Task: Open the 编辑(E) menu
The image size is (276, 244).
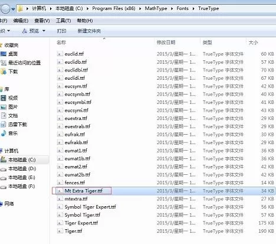Action: point(21,21)
